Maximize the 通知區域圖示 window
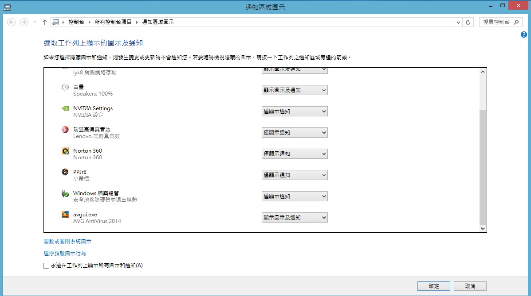The width and height of the screenshot is (531, 296). pyautogui.click(x=503, y=6)
